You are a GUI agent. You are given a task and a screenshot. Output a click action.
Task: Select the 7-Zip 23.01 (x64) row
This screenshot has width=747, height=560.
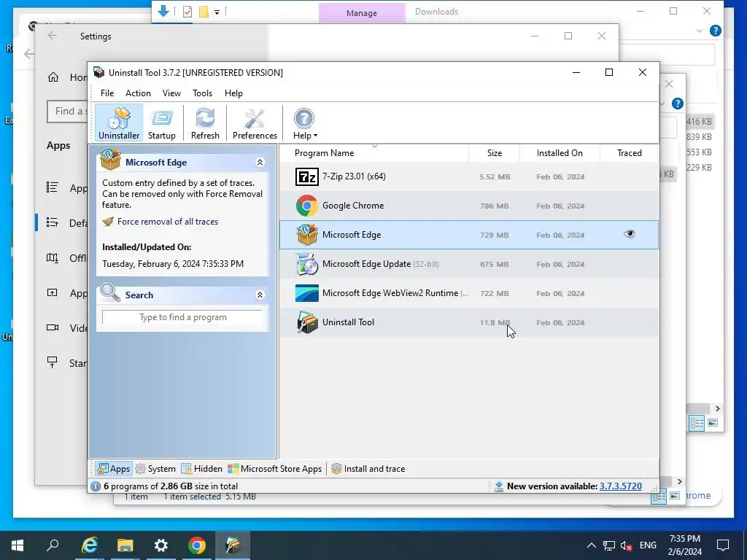coord(469,176)
